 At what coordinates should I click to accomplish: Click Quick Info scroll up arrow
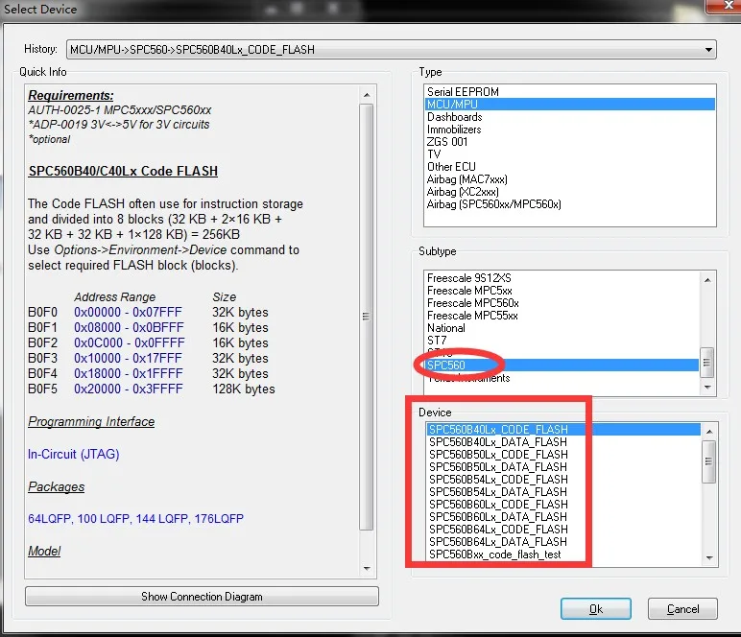point(367,95)
